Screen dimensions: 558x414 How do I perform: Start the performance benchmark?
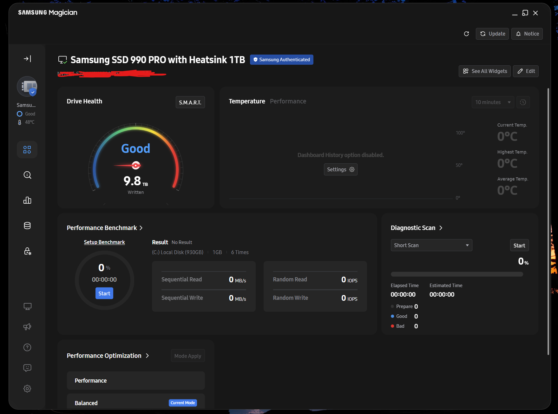[x=104, y=293]
